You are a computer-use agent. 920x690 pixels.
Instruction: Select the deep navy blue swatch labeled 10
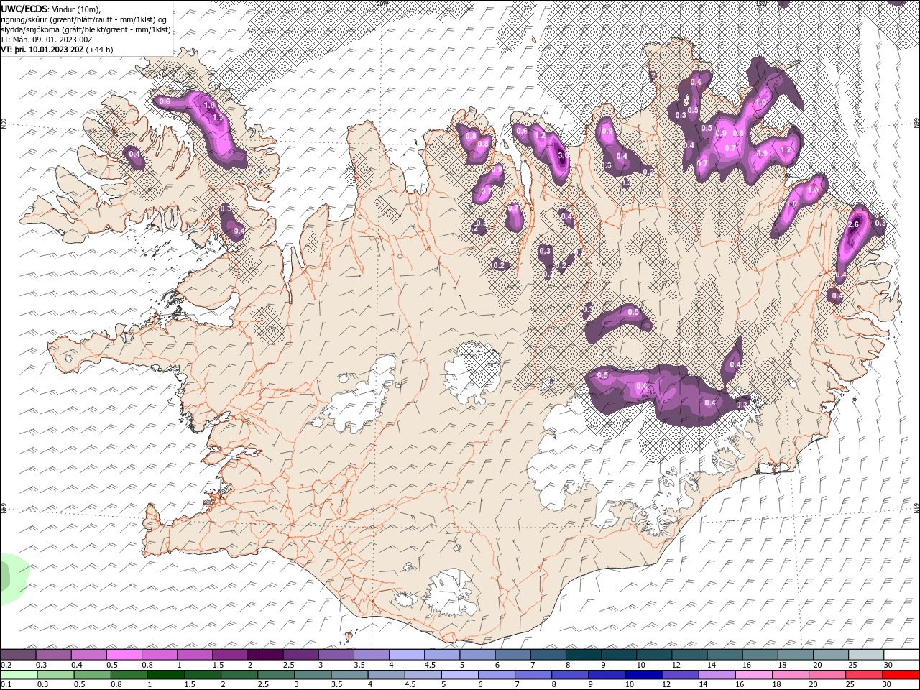[643, 675]
